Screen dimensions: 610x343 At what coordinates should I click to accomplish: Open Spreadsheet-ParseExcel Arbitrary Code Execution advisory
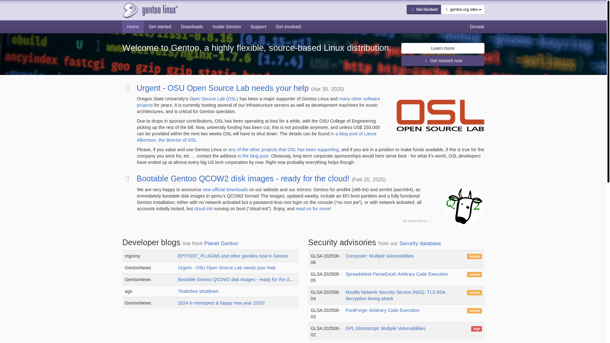[397, 274]
